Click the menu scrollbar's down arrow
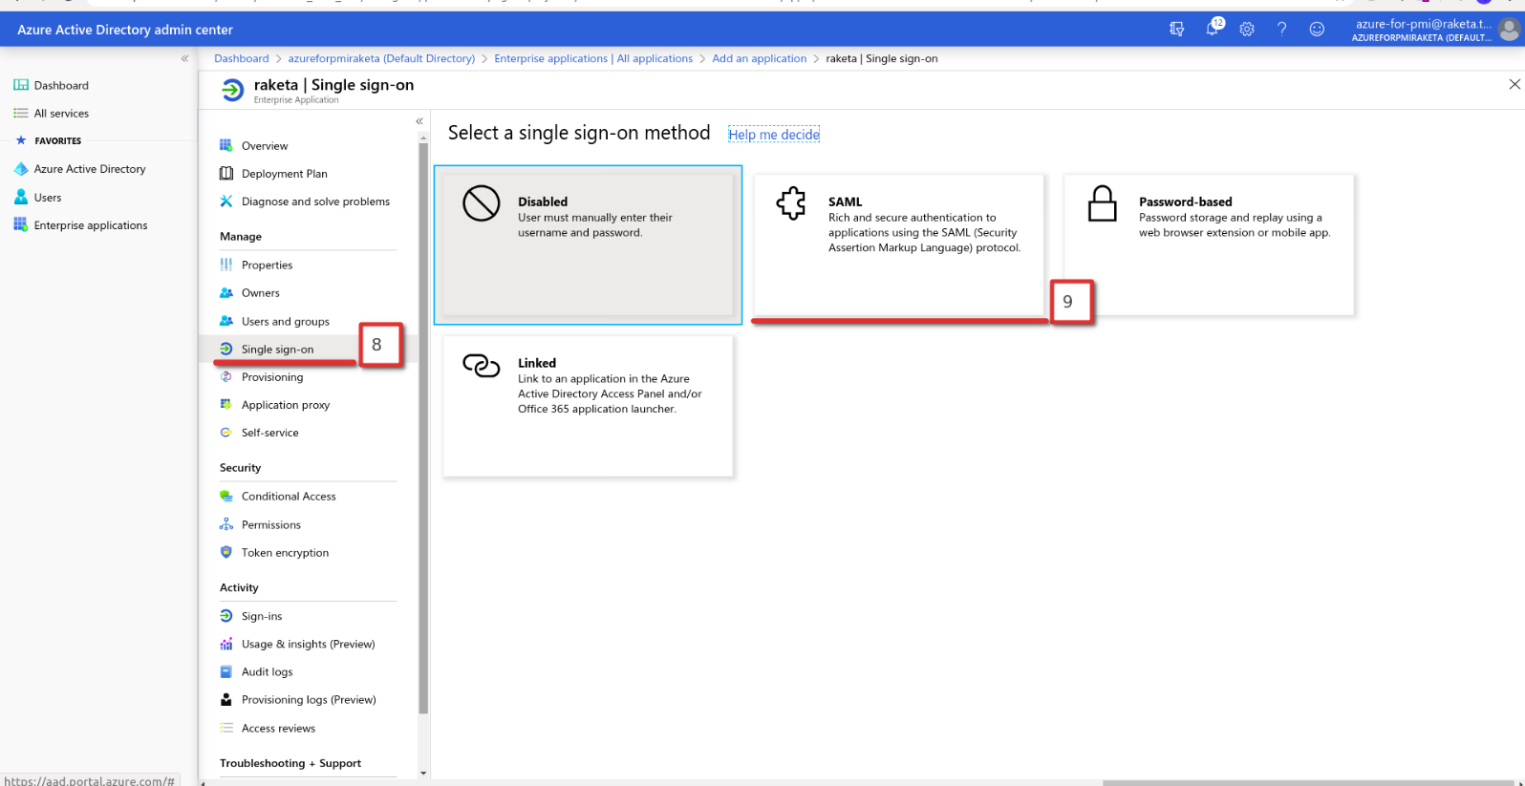Image resolution: width=1525 pixels, height=786 pixels. [423, 773]
